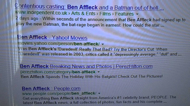Click the 'Films' breadcrumb in the Independent result
The height and width of the screenshot is (106, 190).
click(105, 14)
